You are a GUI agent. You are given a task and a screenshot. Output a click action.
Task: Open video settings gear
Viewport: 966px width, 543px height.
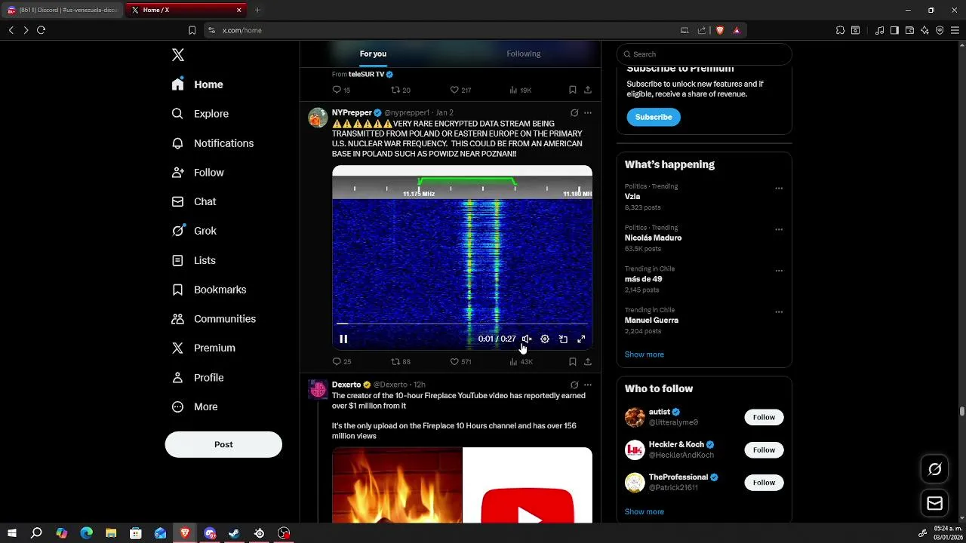pyautogui.click(x=545, y=339)
